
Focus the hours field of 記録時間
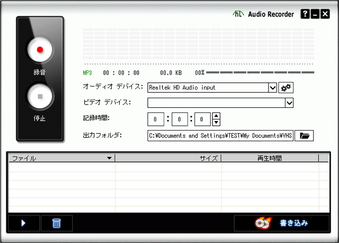pos(156,119)
